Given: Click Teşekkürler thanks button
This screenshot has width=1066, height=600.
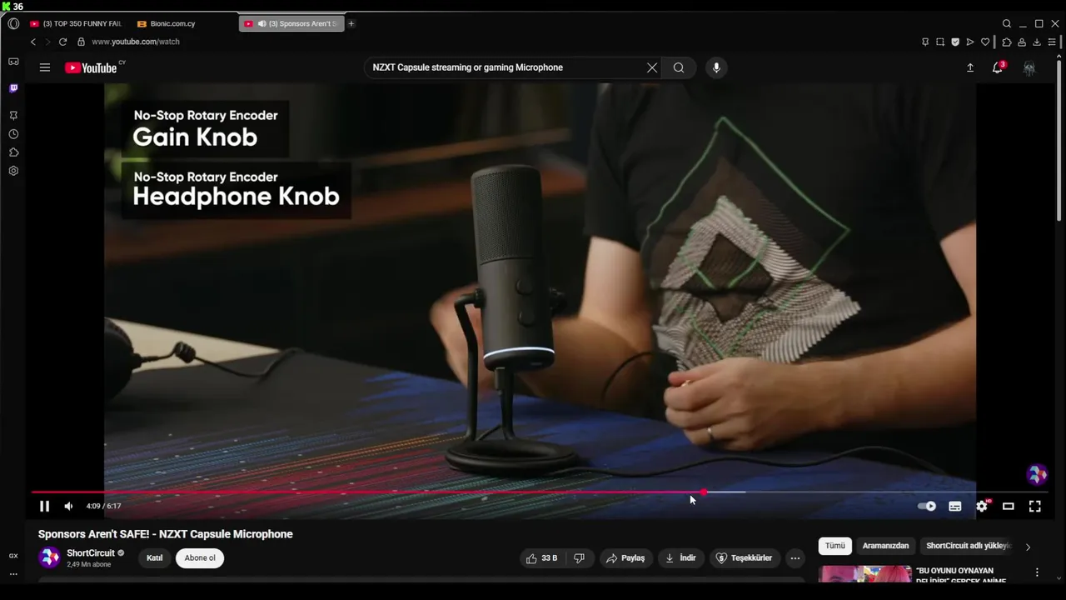Looking at the screenshot, I should 745,558.
